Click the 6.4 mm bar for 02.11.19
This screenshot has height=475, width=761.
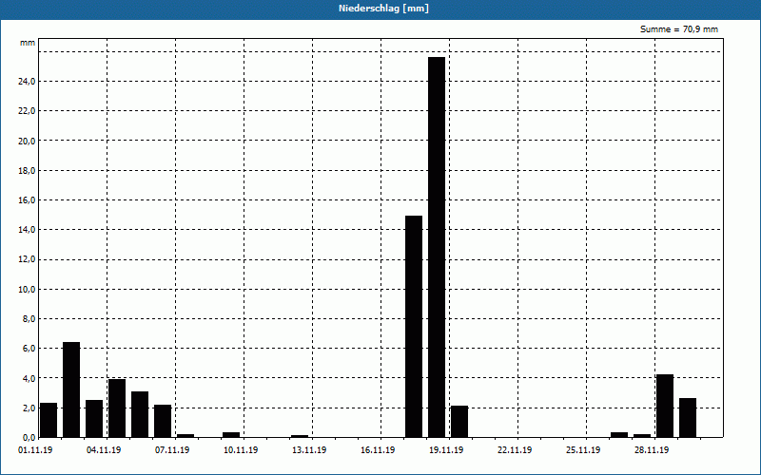point(71,389)
